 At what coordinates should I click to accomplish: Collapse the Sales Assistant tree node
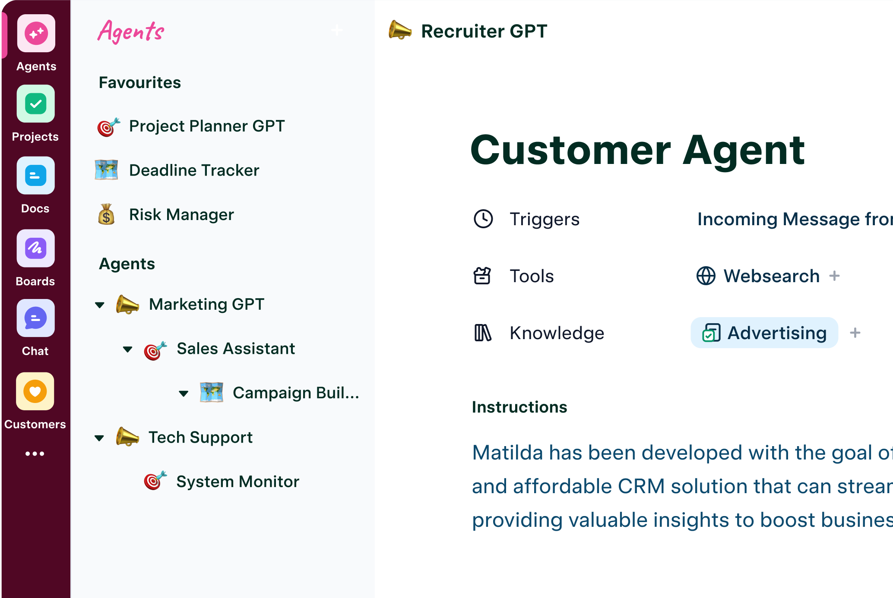(x=128, y=349)
